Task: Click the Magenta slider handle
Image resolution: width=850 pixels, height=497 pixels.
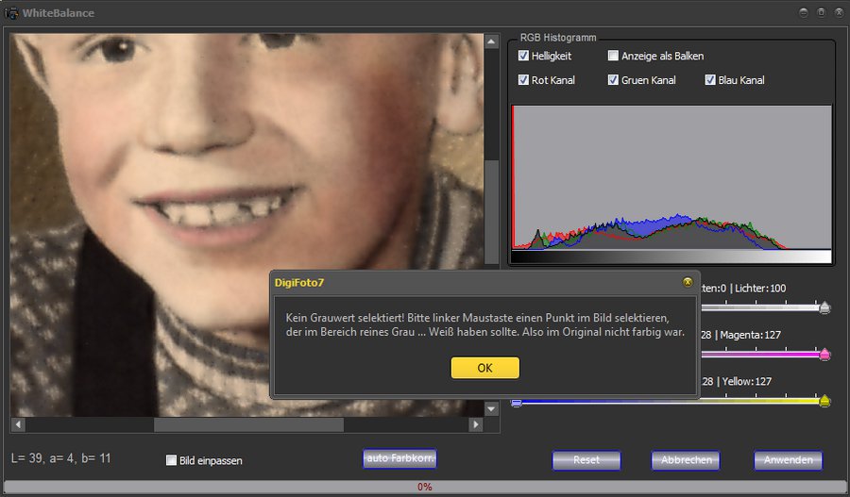Action: [824, 355]
